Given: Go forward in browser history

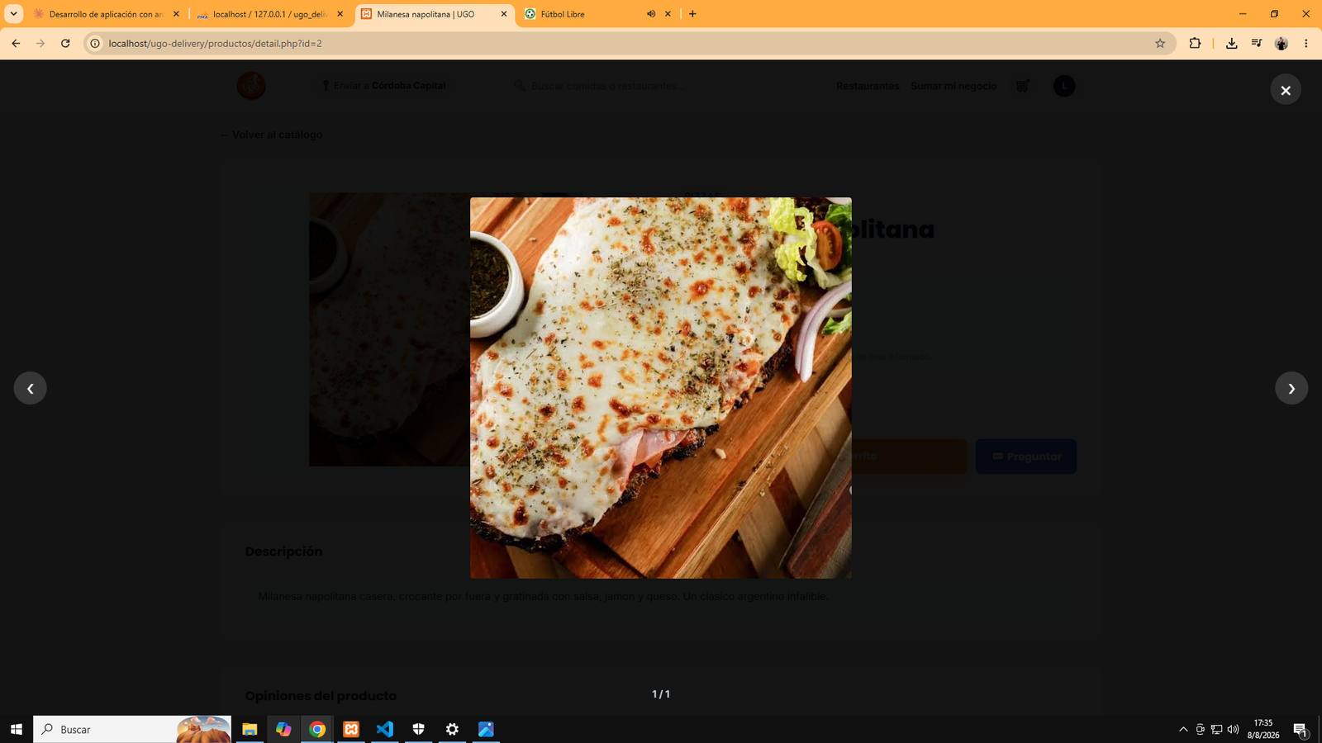Looking at the screenshot, I should pos(40,44).
